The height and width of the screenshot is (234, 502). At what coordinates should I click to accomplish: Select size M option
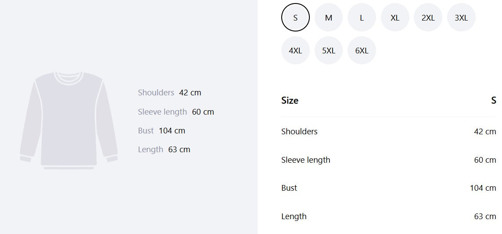pyautogui.click(x=329, y=17)
